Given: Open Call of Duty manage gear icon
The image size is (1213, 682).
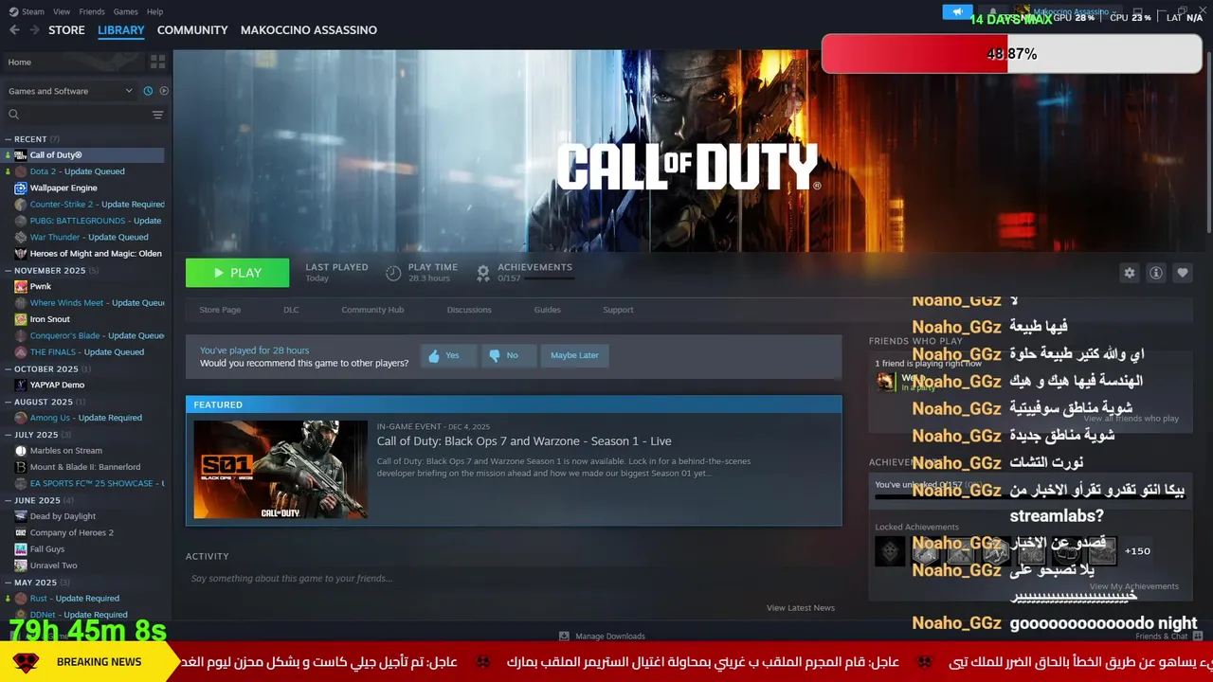Looking at the screenshot, I should pyautogui.click(x=1129, y=273).
